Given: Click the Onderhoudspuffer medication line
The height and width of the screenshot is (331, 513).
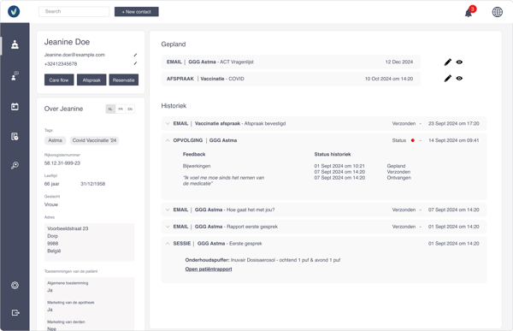Looking at the screenshot, I should click(262, 260).
